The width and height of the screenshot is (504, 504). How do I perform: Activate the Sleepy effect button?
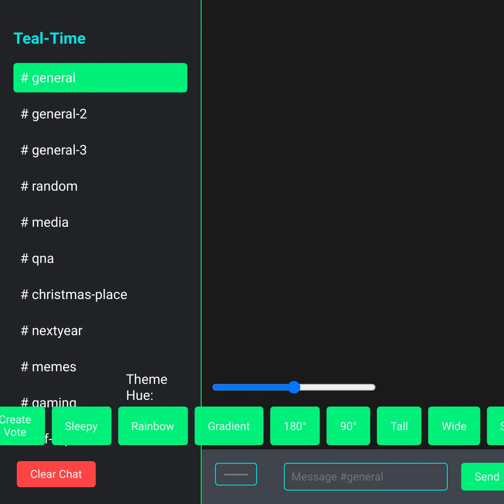[81, 426]
